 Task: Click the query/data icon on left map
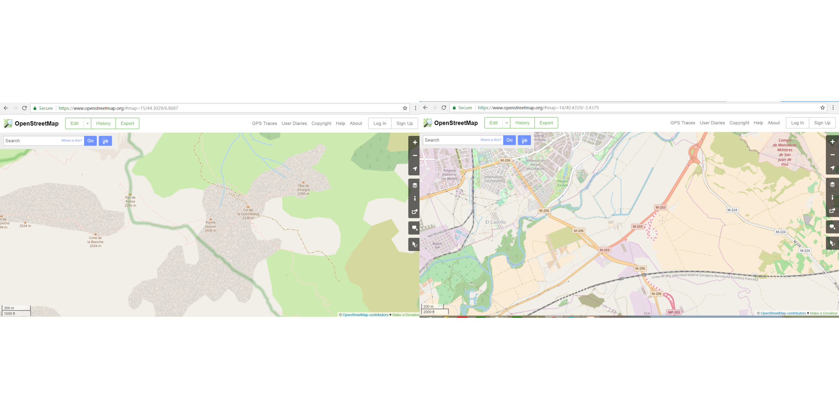click(x=415, y=244)
